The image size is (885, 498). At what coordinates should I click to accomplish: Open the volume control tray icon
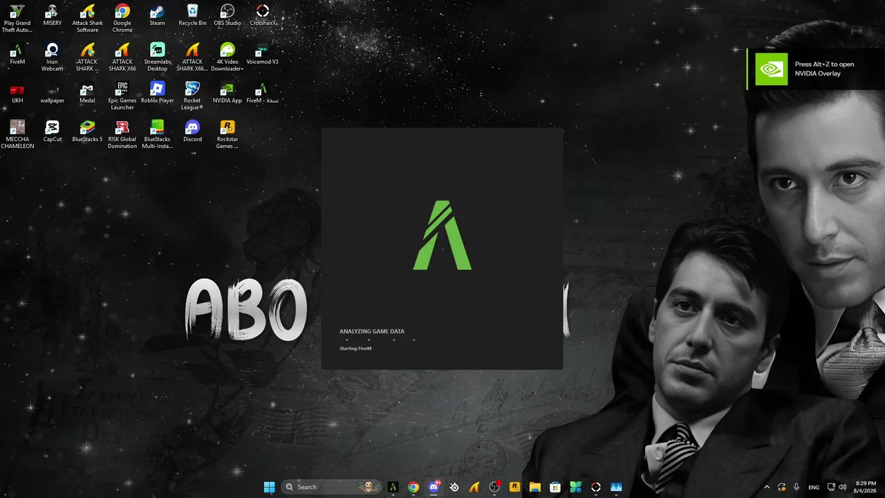click(x=843, y=487)
